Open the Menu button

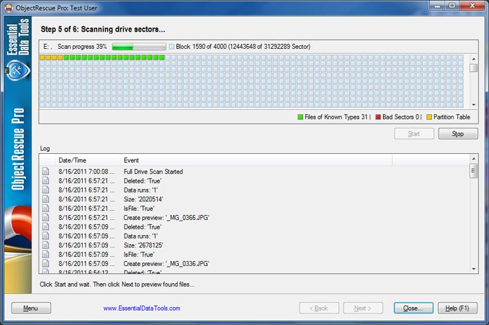click(x=31, y=309)
